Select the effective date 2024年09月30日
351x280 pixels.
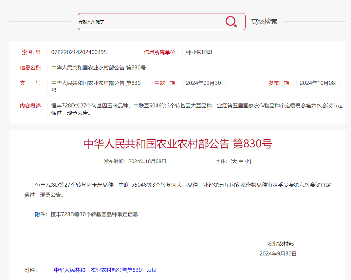[206, 83]
